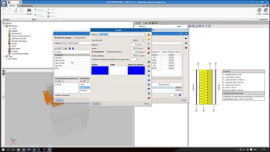The width and height of the screenshot is (270, 152).
Task: Move layer down with blue down arrow
Action: tap(73, 48)
